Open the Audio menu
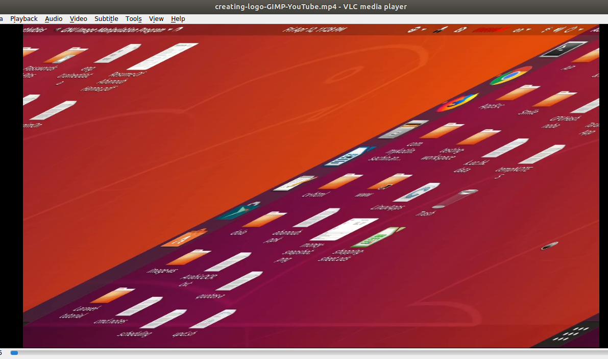This screenshot has width=608, height=359. [x=54, y=18]
